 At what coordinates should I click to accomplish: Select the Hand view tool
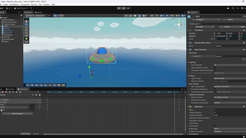27,21
